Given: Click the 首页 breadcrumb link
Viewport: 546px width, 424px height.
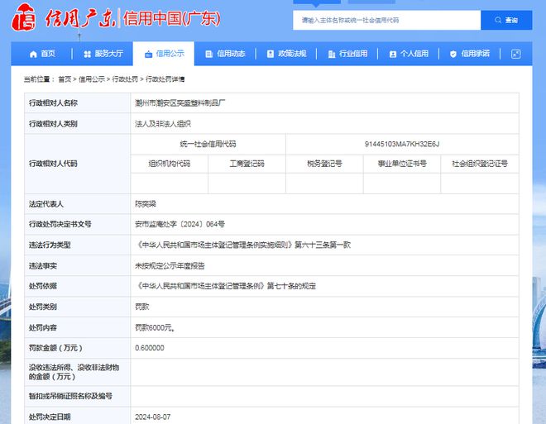Looking at the screenshot, I should click(x=65, y=79).
